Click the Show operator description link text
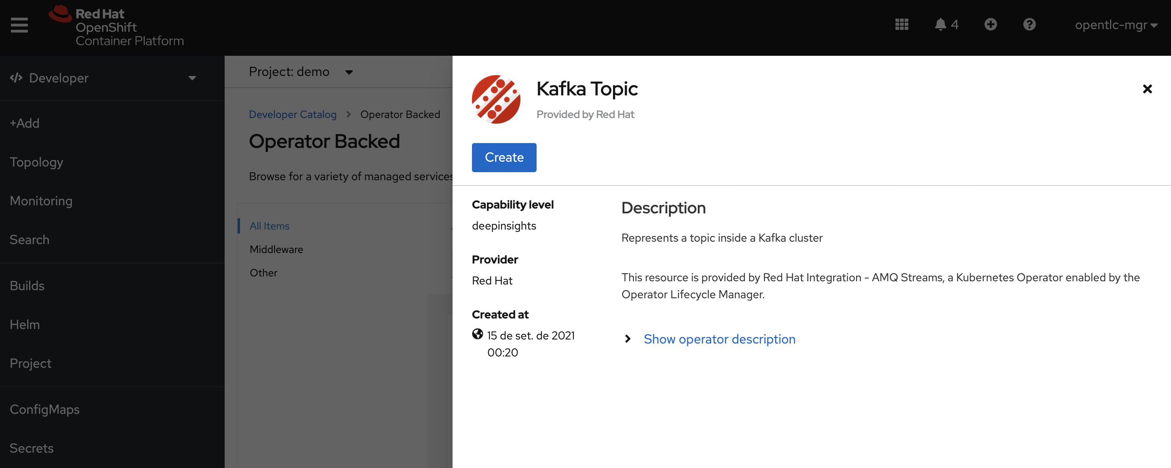1171x468 pixels. pyautogui.click(x=719, y=339)
